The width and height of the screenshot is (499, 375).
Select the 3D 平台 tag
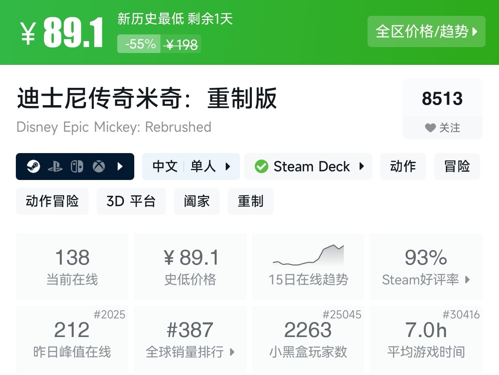pos(131,201)
